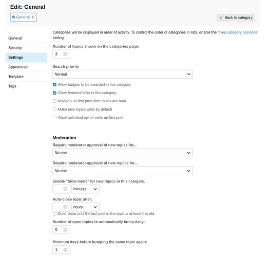Click topics shown number input field
Viewport: 271px width, 257px height.
[61, 54]
